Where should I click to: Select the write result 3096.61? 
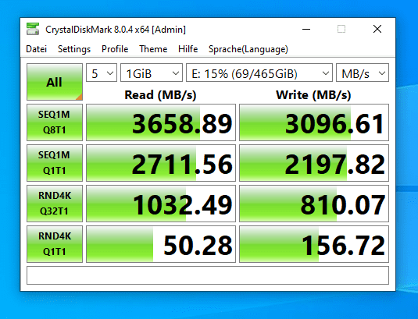[314, 122]
